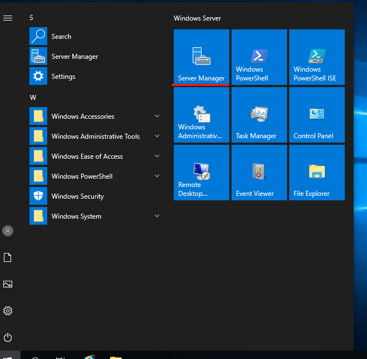Select the Windows Administrative Tools label in list
The height and width of the screenshot is (359, 367).
pos(95,136)
